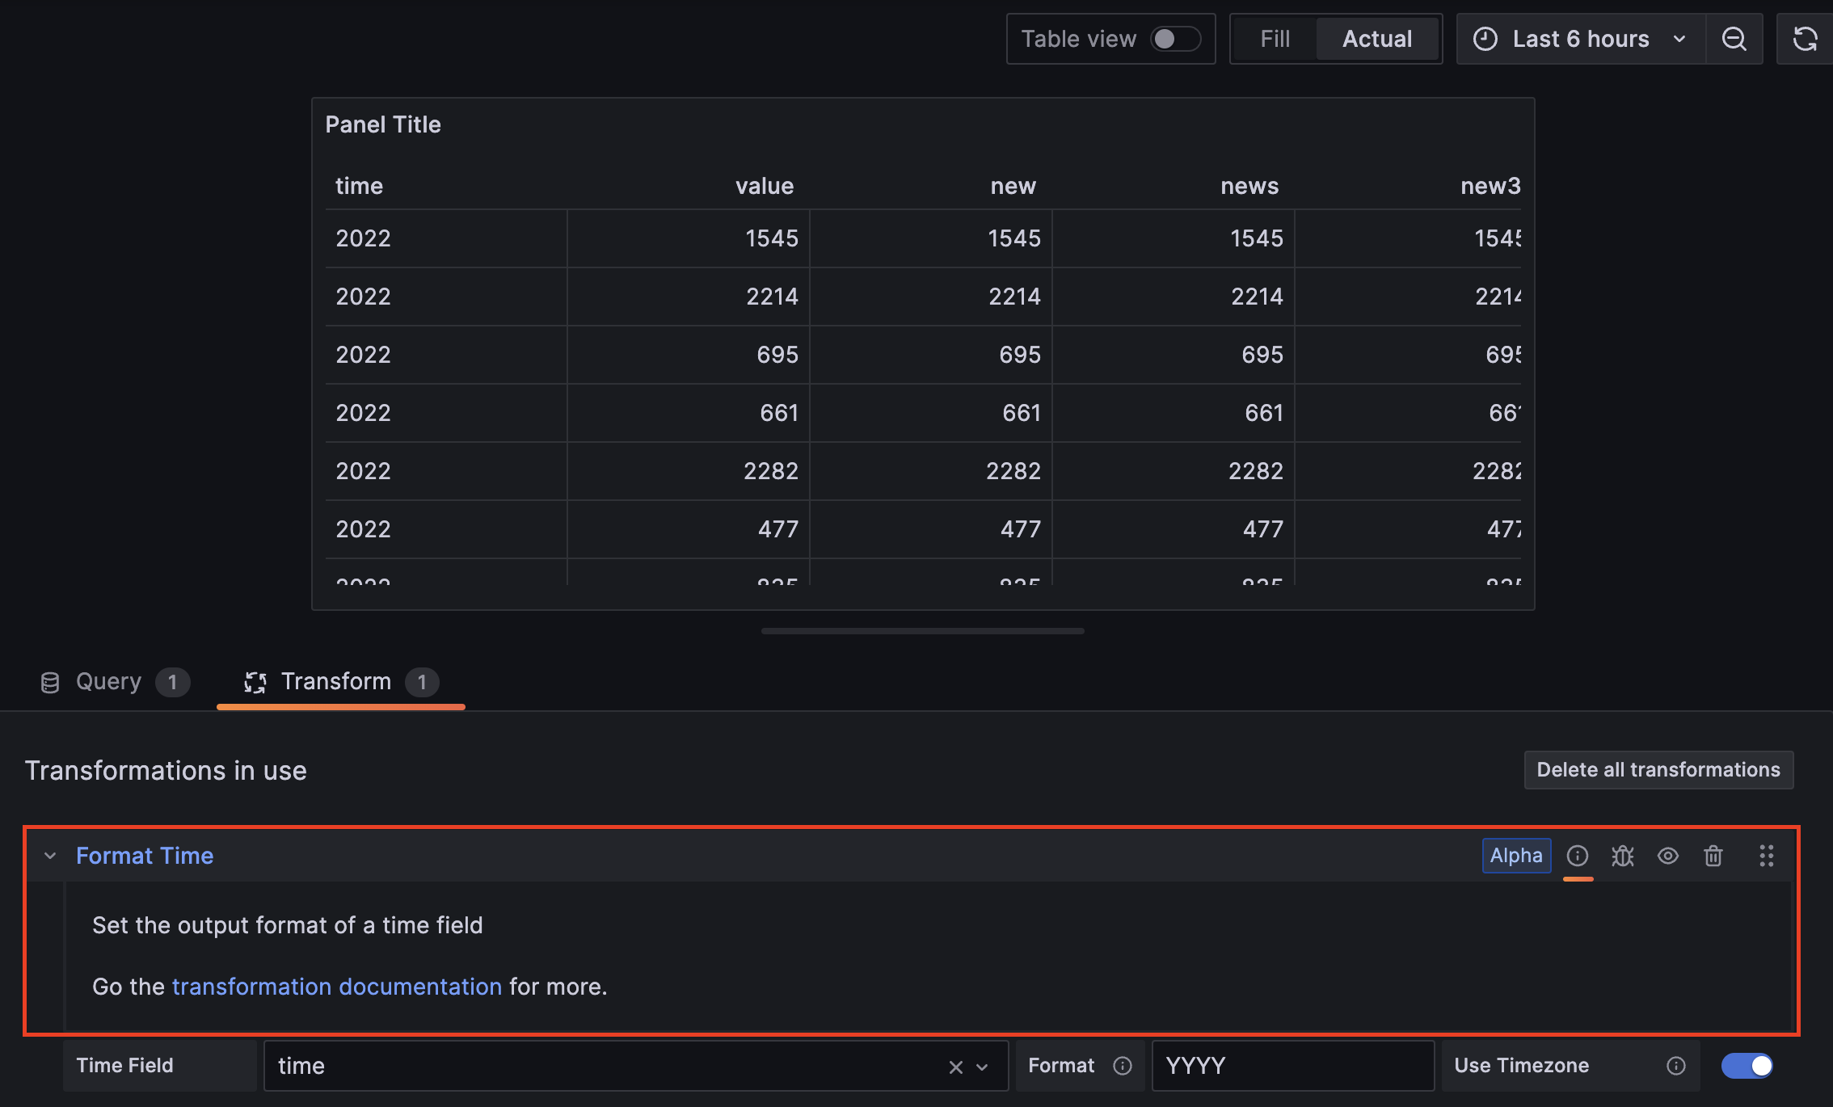Click the zoom out time range icon
Screen dimensions: 1833x1107
tap(1734, 38)
